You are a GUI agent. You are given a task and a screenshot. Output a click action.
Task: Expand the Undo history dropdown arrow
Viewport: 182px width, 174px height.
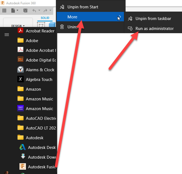click(39, 11)
